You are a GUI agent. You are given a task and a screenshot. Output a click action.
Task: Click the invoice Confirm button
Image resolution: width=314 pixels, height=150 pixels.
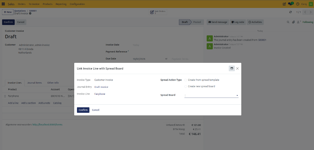click(x=8, y=22)
